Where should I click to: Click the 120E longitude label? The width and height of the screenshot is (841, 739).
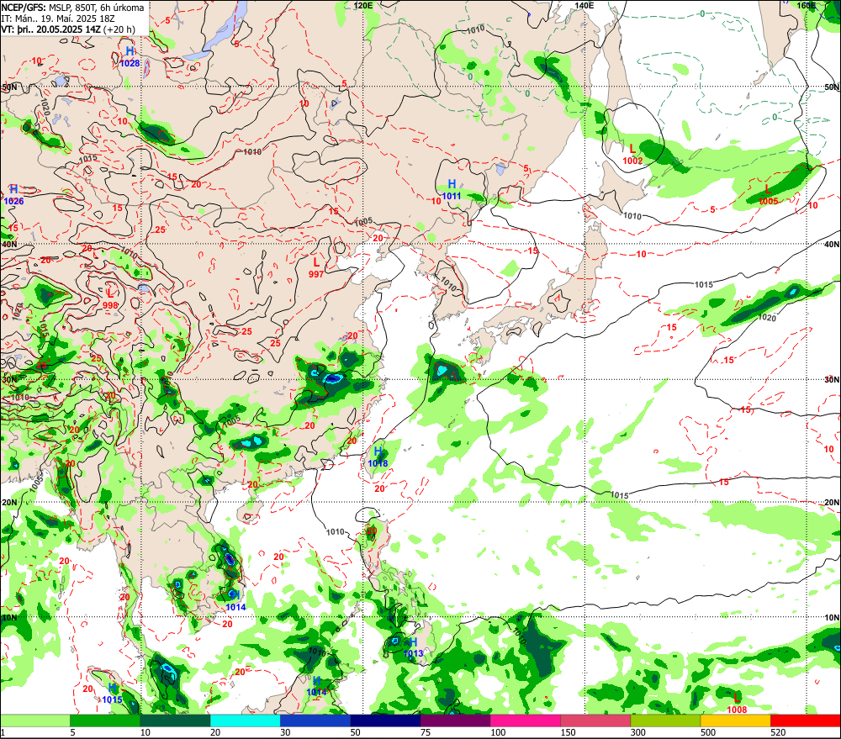tap(363, 5)
